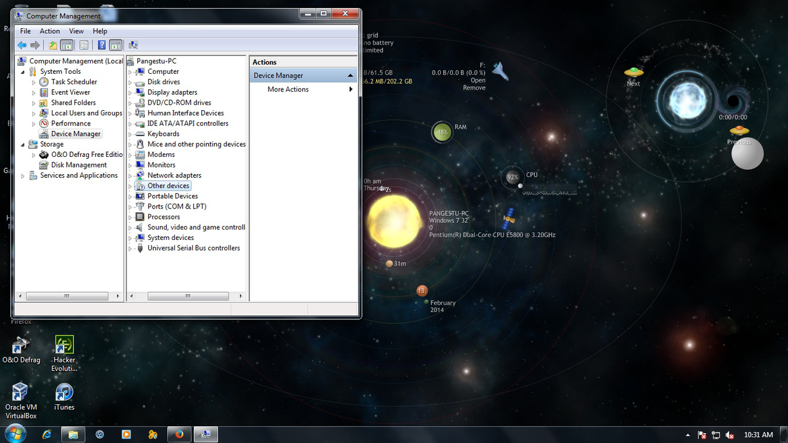
Task: Select System devices category
Action: 171,237
